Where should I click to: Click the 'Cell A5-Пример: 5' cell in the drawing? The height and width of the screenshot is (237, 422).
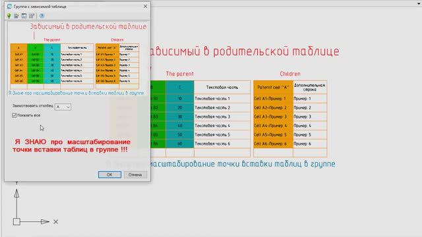point(273,134)
